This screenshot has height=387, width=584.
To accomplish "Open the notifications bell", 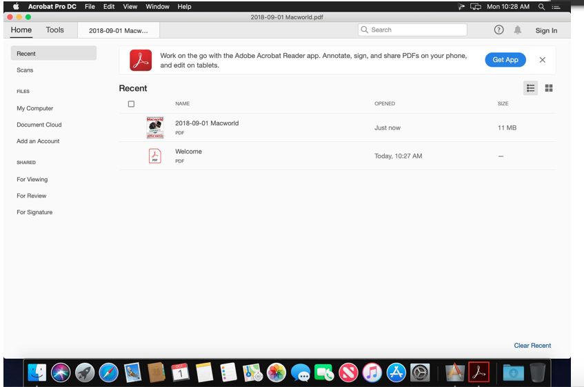I will coord(518,30).
